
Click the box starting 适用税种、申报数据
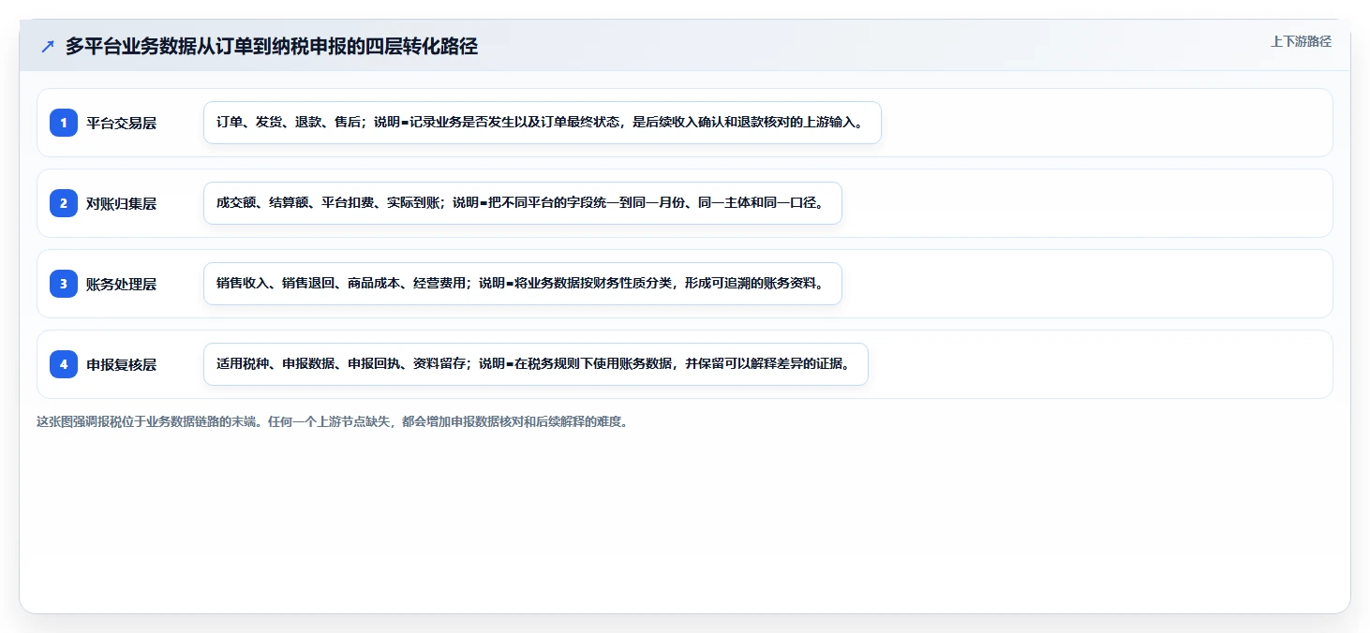536,364
